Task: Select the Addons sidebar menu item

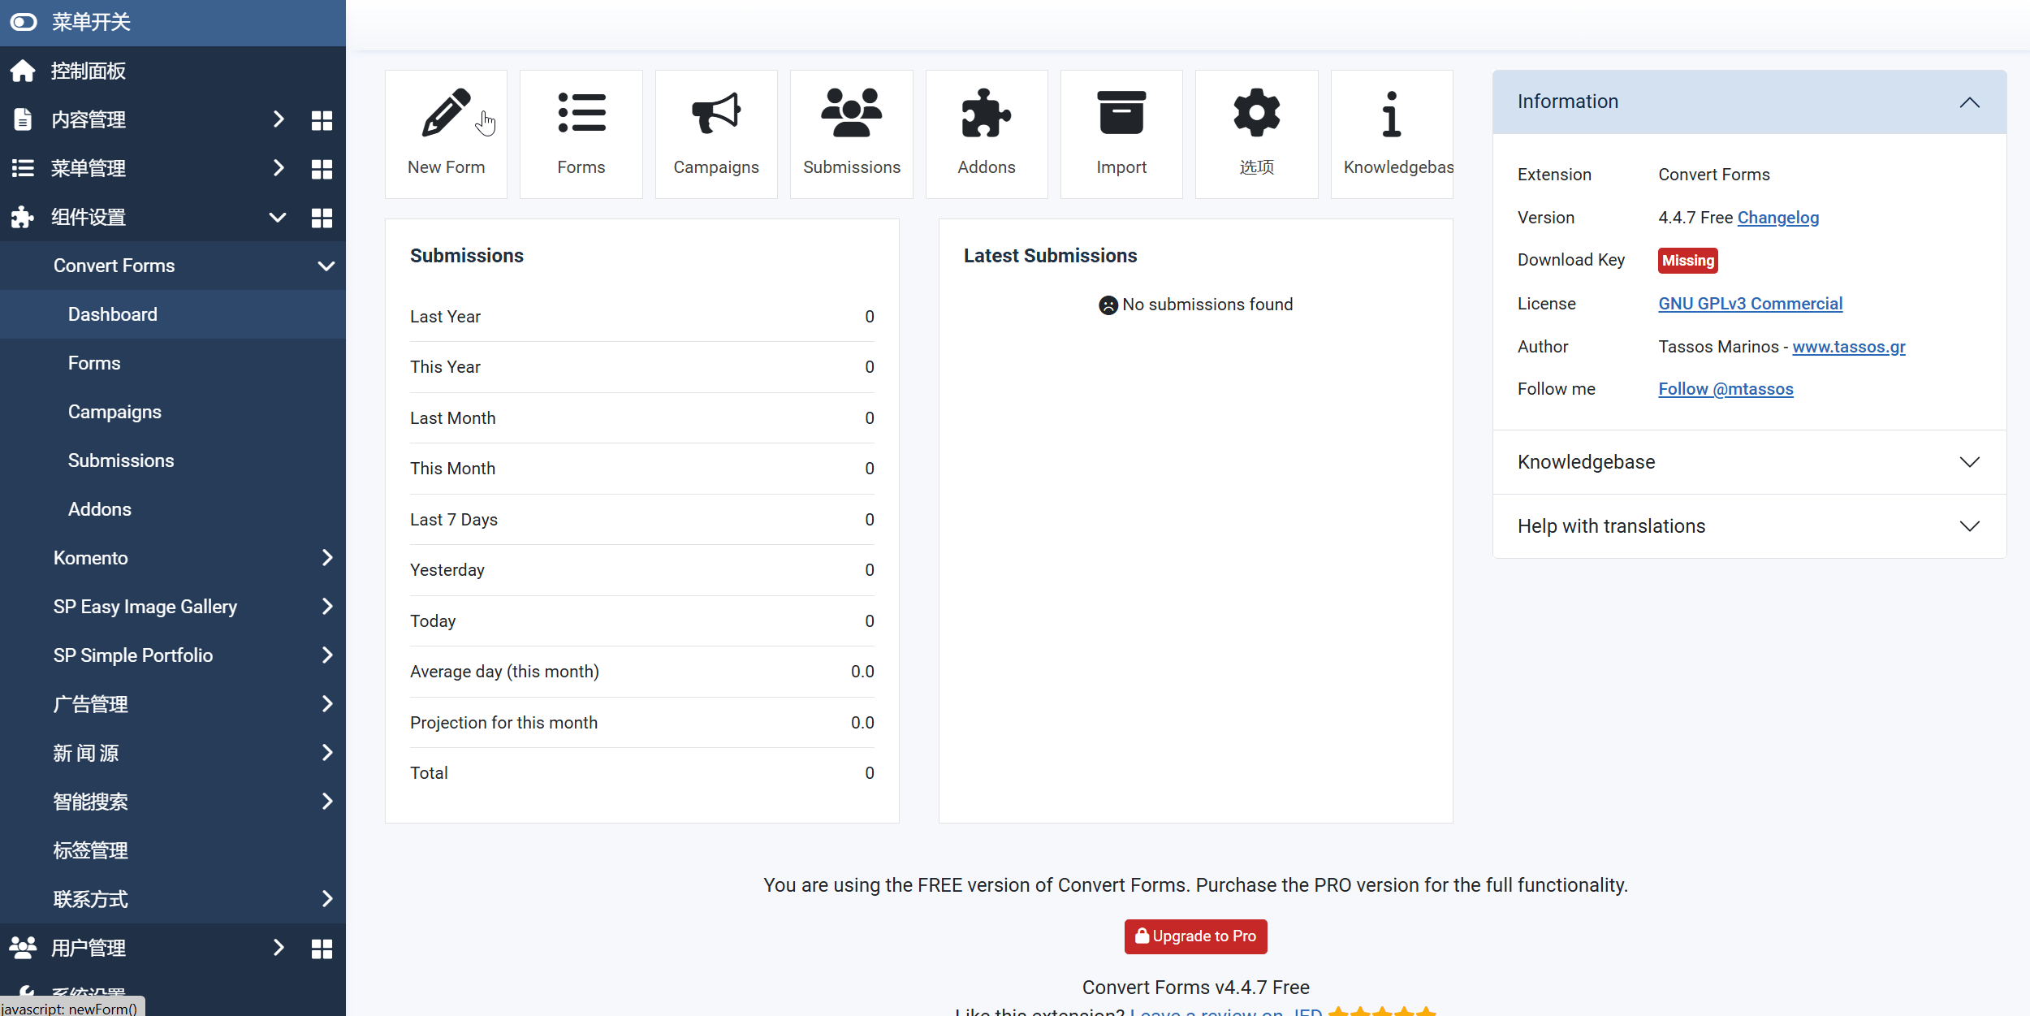Action: [99, 509]
